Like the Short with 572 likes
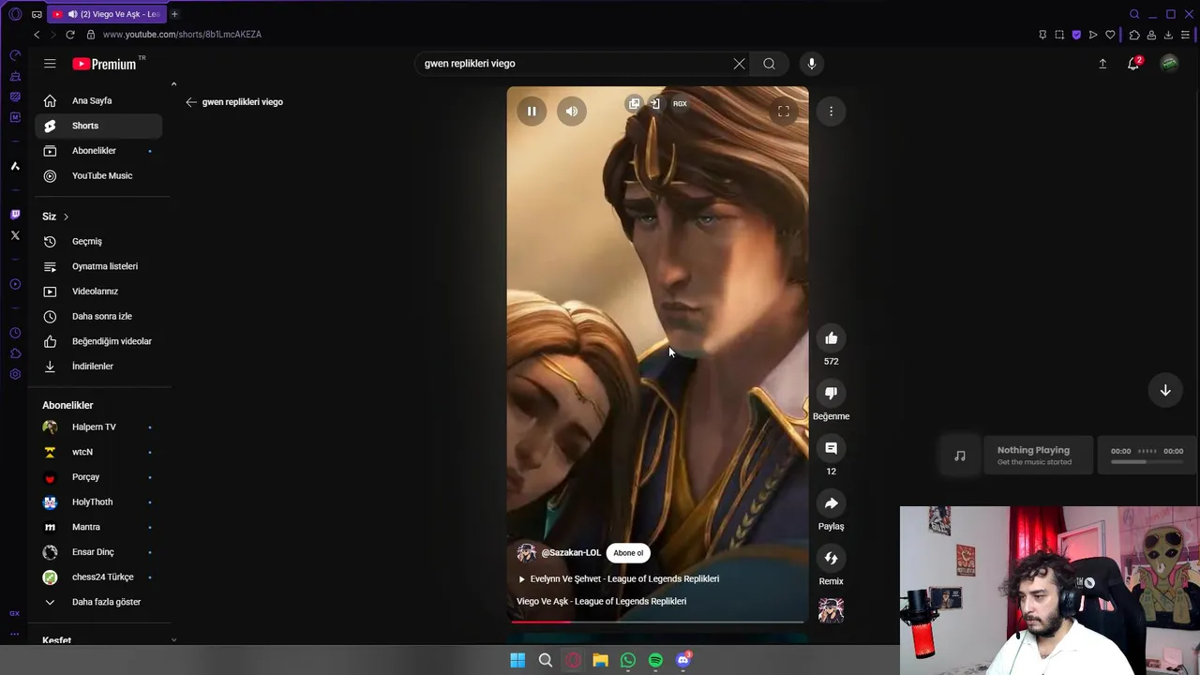This screenshot has width=1200, height=675. tap(831, 338)
